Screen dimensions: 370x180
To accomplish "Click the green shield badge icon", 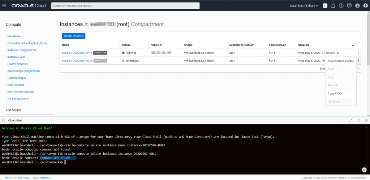I will click(x=365, y=170).
